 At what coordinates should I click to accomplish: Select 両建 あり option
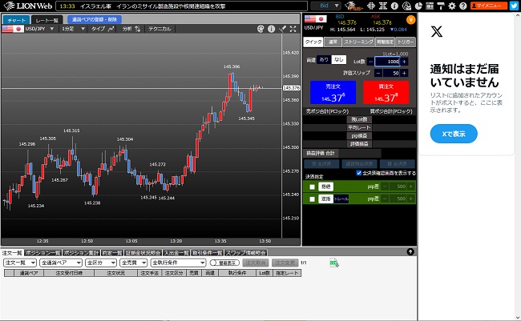(x=324, y=59)
